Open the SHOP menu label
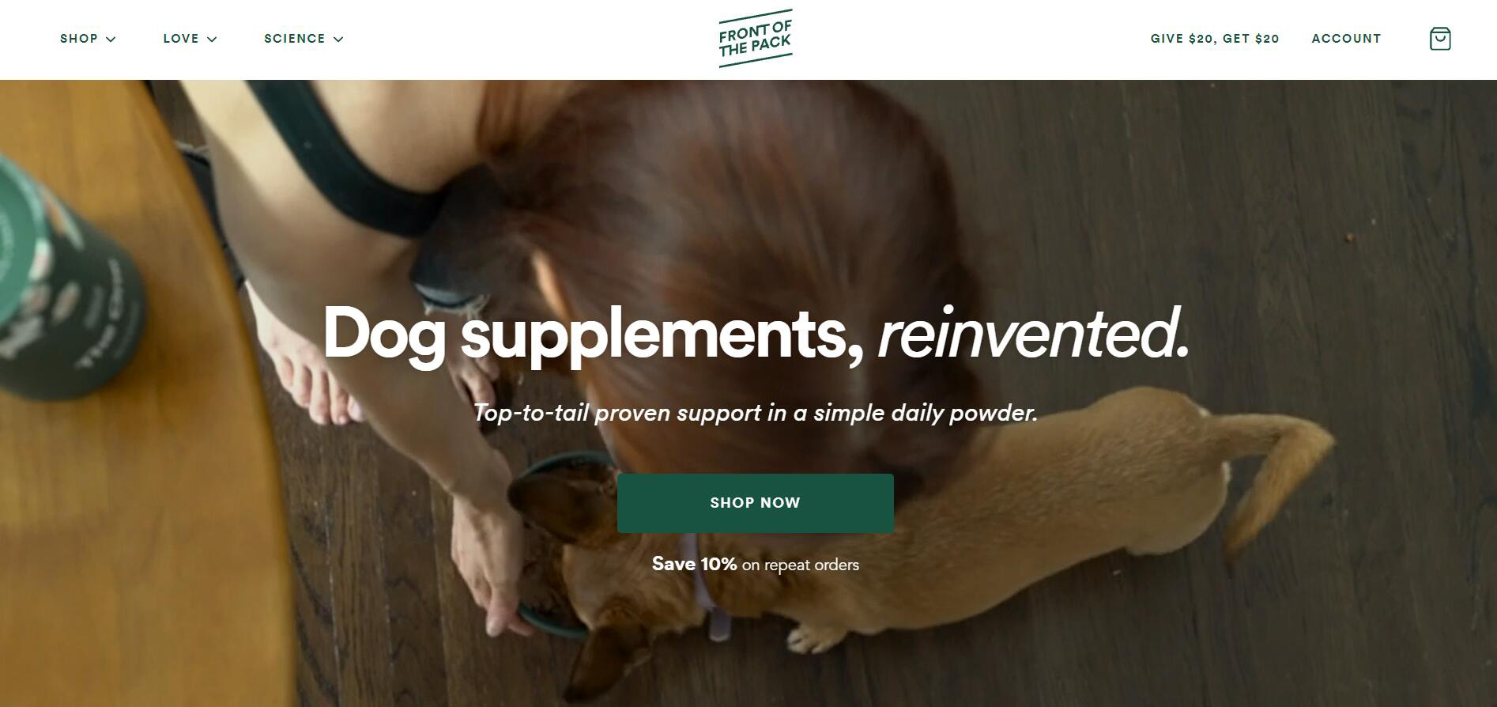The height and width of the screenshot is (707, 1497). point(79,39)
